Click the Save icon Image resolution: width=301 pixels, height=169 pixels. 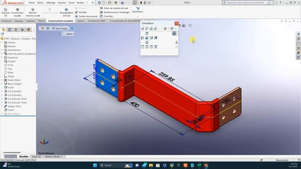click(116, 3)
